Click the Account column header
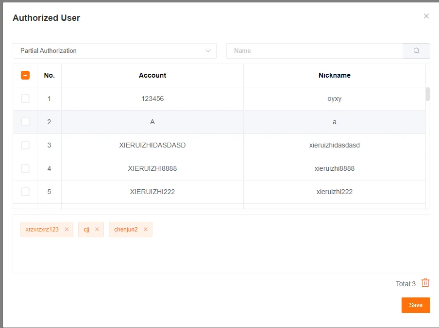The height and width of the screenshot is (328, 439). click(152, 75)
